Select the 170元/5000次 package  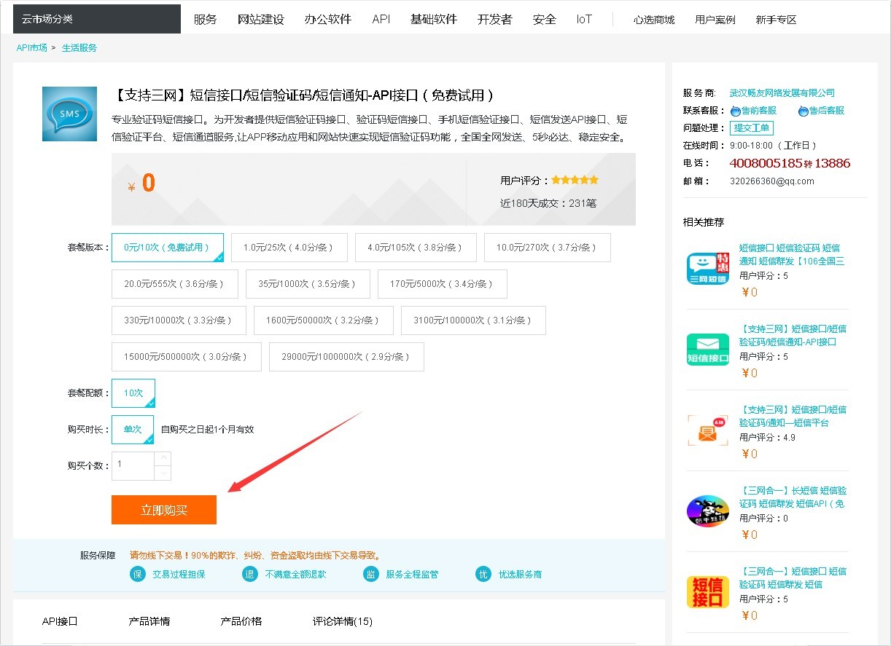(442, 284)
